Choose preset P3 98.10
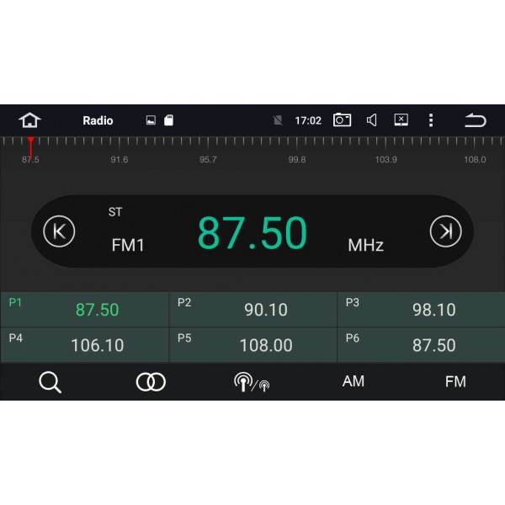 421,310
